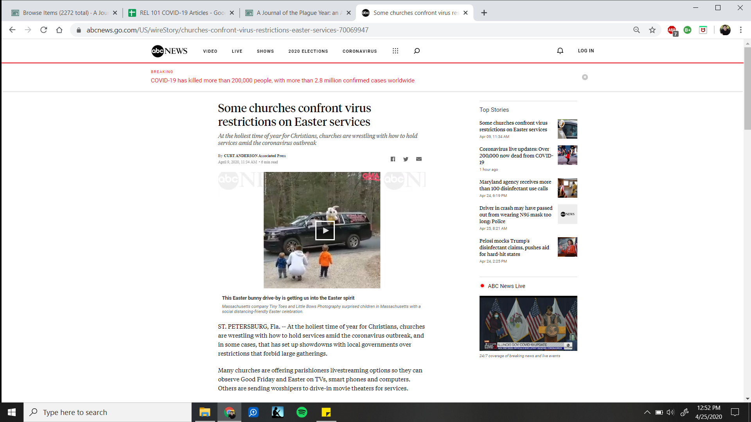
Task: Open the AdBlock extension icon
Action: pos(672,30)
